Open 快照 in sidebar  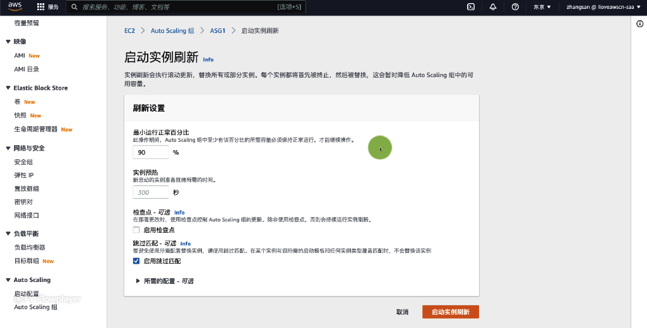point(20,115)
